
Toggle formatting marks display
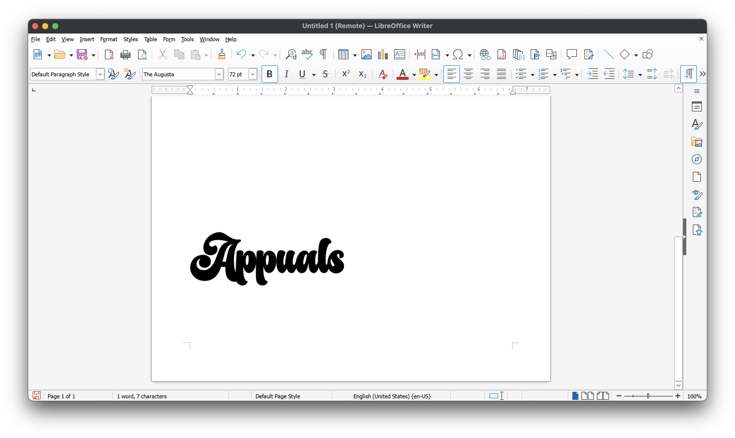[323, 54]
